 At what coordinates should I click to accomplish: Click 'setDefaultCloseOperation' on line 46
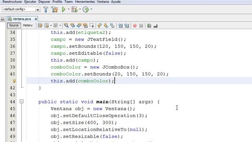click(x=99, y=116)
